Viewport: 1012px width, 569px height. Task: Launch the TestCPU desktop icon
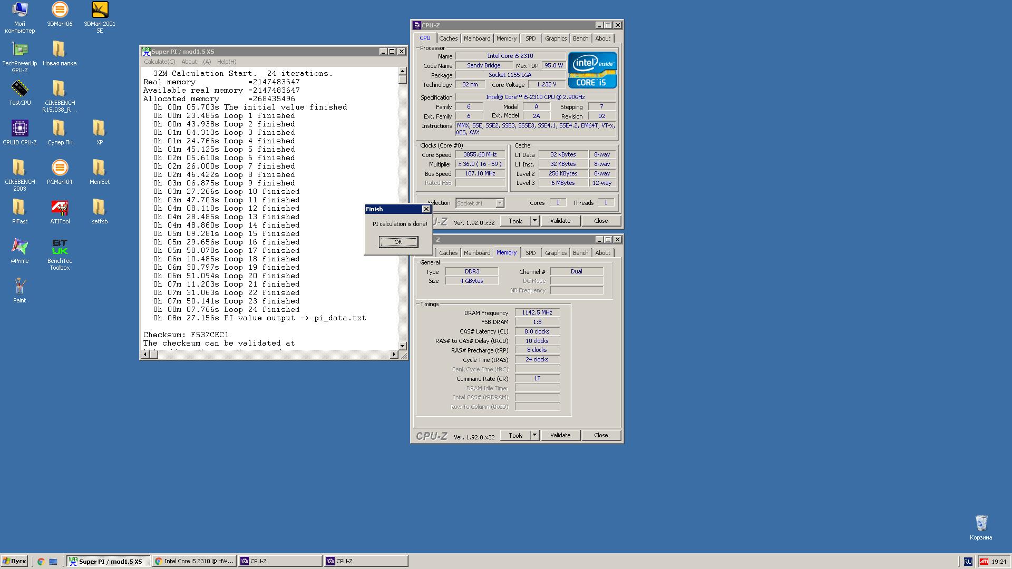[x=20, y=93]
